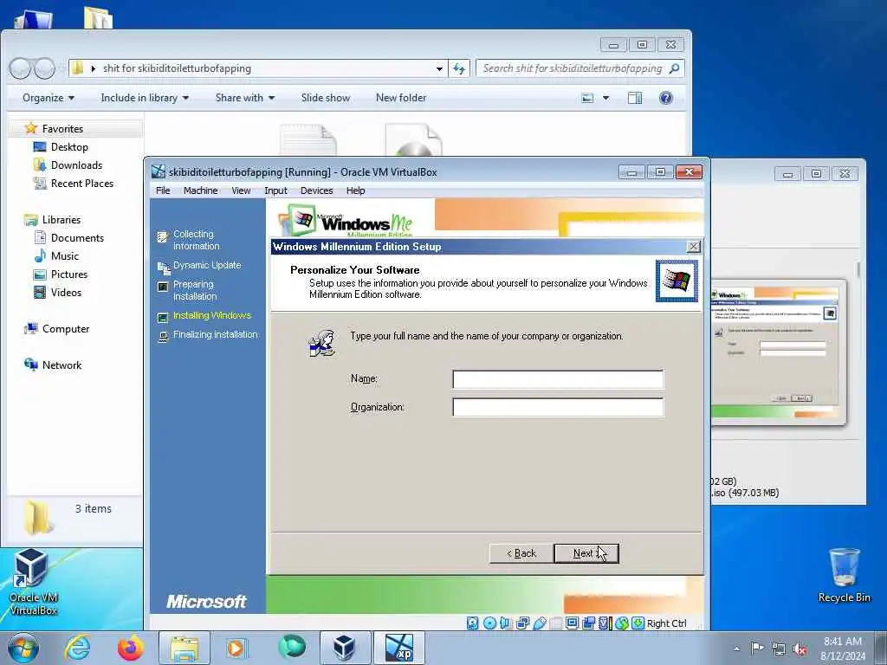The width and height of the screenshot is (887, 665).
Task: Open the Machine menu in VirtualBox
Action: [200, 190]
